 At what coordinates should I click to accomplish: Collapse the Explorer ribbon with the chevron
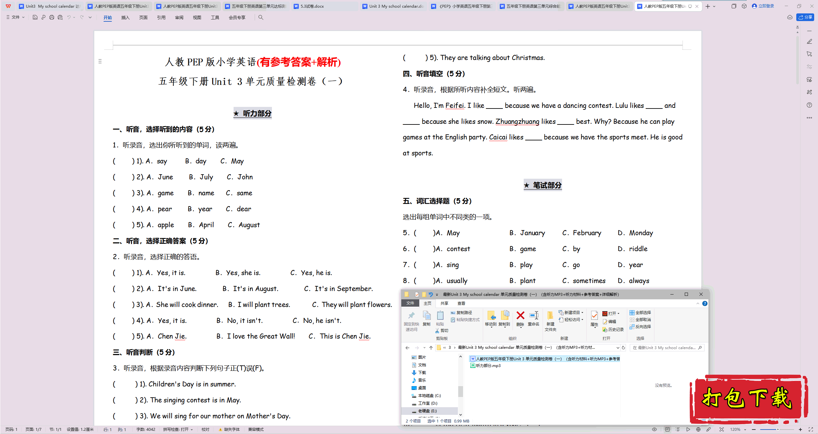(x=698, y=303)
